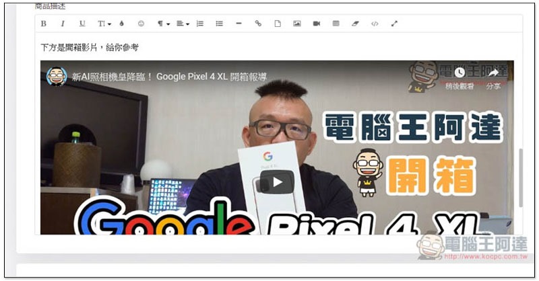Screen dimensions: 539x281
Task: Play the Pixel 4 XL unboxing video
Action: click(x=277, y=182)
